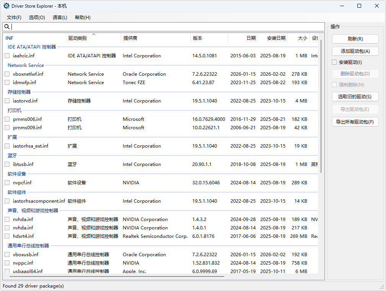Collapse the Network Service group header

(x=26, y=65)
